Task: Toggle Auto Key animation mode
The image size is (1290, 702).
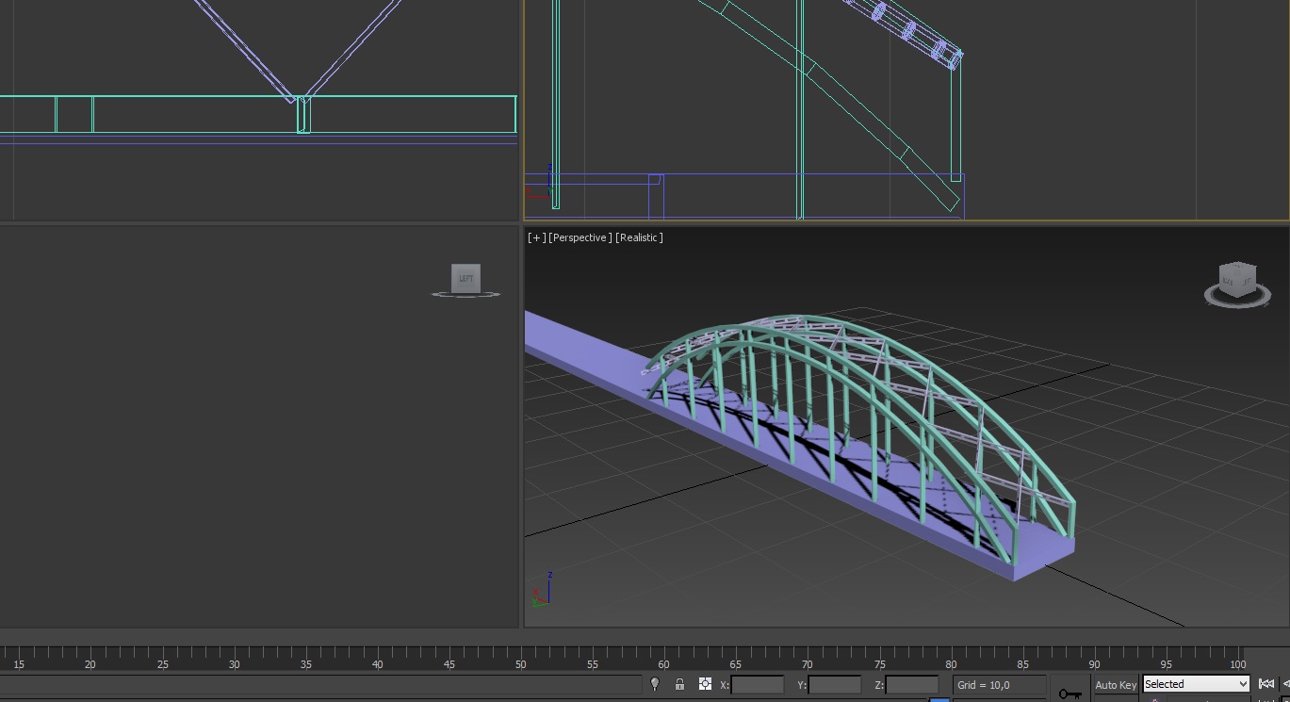Action: 1116,685
